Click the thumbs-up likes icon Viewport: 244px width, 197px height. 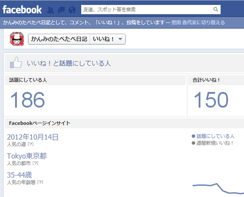pyautogui.click(x=16, y=63)
